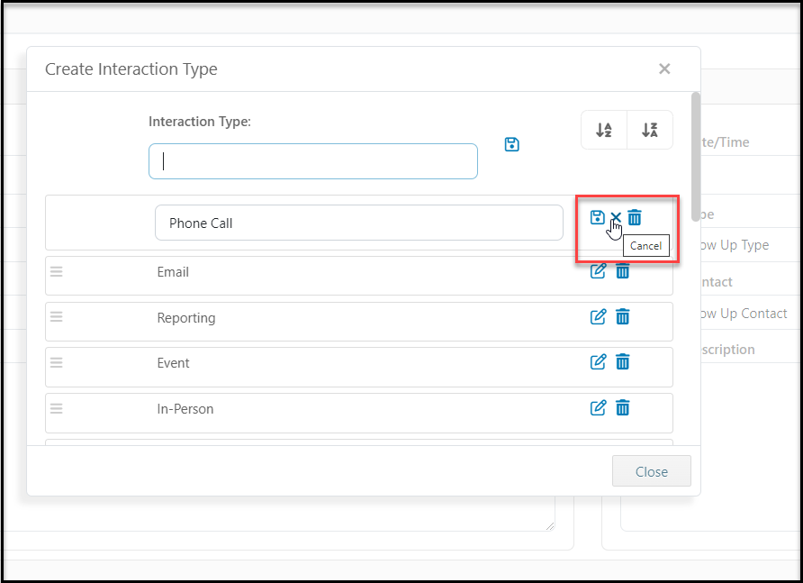
Task: Select the Reporting row text
Action: [x=186, y=318]
